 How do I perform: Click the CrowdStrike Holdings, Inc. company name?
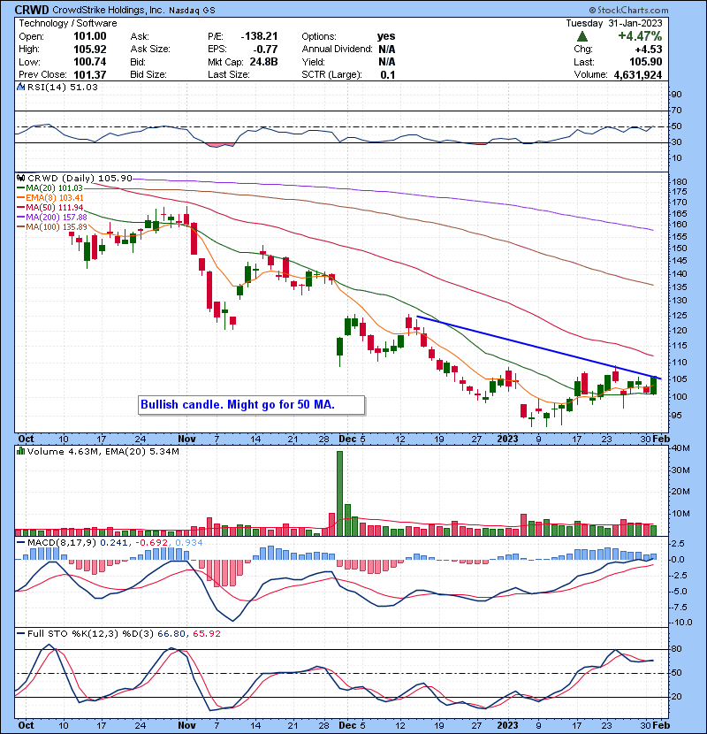pos(108,10)
